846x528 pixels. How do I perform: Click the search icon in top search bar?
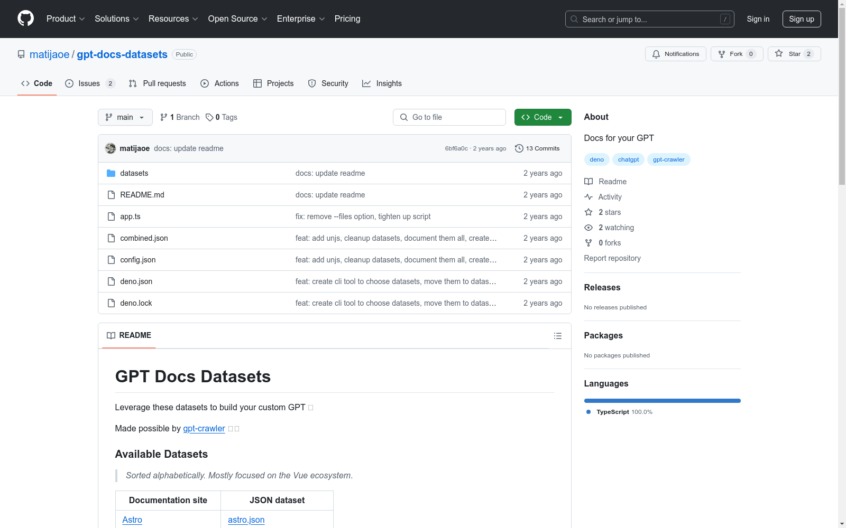click(x=574, y=19)
